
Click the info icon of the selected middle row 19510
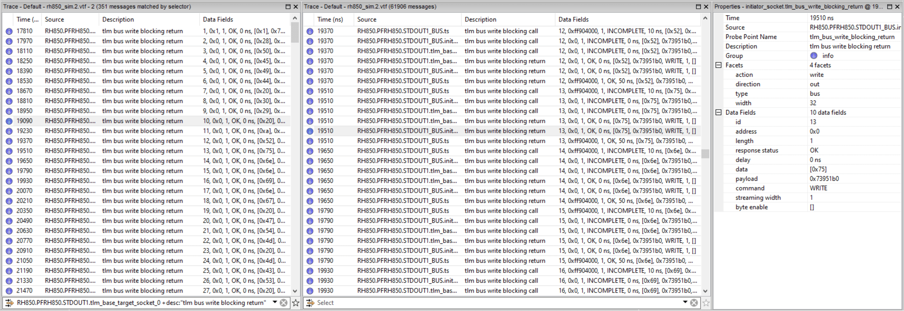tap(310, 131)
